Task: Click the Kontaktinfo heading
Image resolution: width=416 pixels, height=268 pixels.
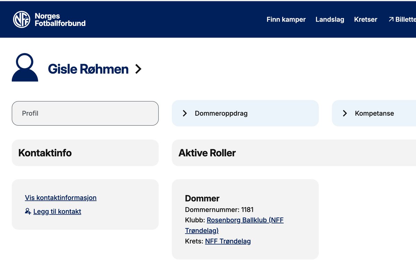Action: [45, 153]
